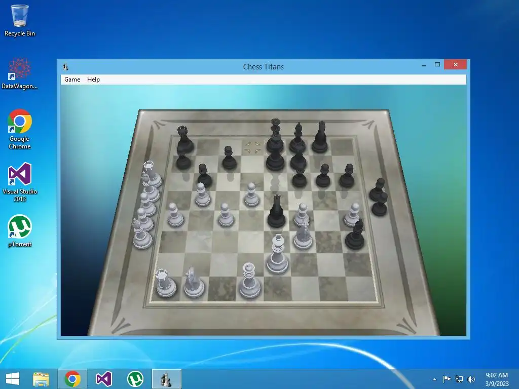The width and height of the screenshot is (519, 389).
Task: Click the black knight on g8
Action: pyautogui.click(x=320, y=137)
